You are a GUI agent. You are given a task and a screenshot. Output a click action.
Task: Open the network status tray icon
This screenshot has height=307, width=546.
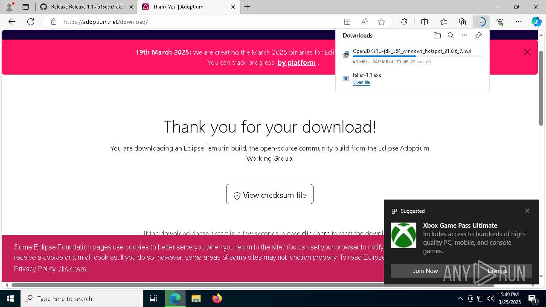[x=481, y=298]
